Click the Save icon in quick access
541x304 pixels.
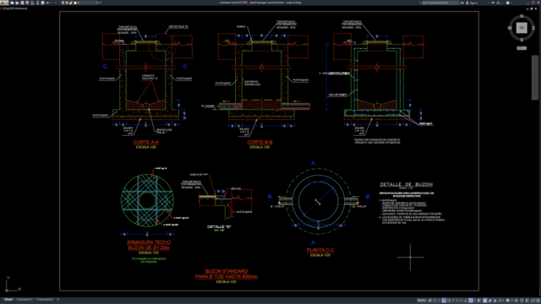(x=23, y=3)
